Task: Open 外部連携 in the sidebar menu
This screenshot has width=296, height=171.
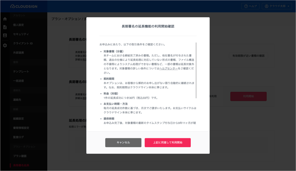Action: [x=19, y=53]
